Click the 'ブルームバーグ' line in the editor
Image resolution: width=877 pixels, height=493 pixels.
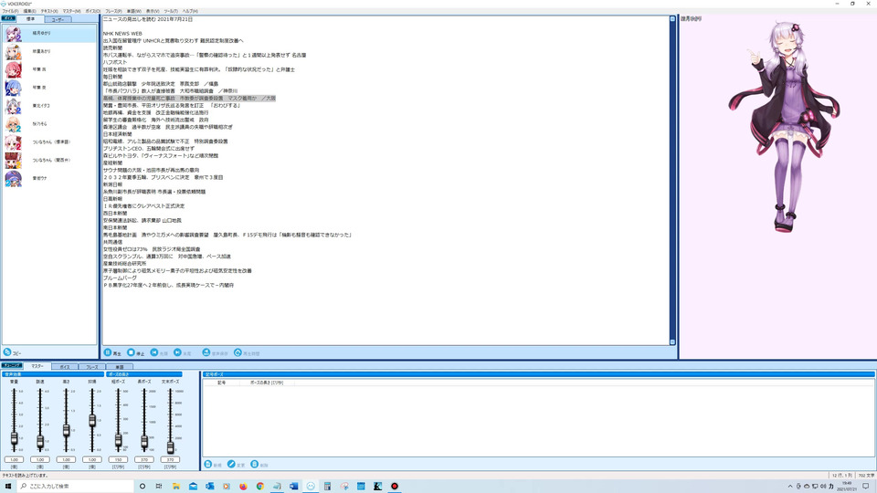120,278
